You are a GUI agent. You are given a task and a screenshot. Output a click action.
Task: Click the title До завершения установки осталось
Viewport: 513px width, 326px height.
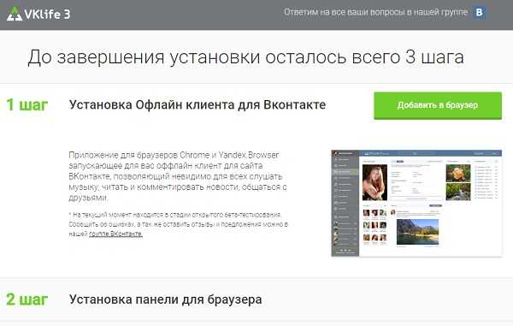pyautogui.click(x=245, y=57)
